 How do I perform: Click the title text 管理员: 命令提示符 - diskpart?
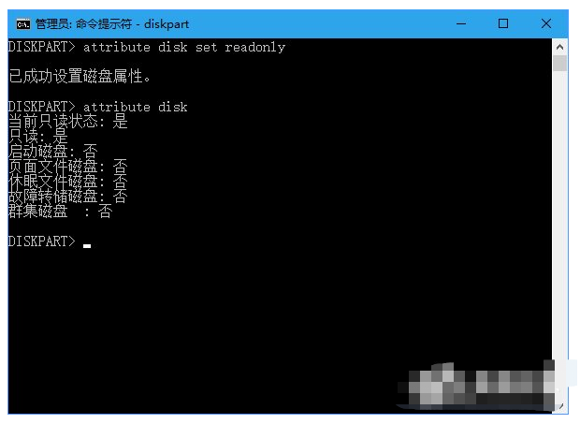[x=112, y=24]
